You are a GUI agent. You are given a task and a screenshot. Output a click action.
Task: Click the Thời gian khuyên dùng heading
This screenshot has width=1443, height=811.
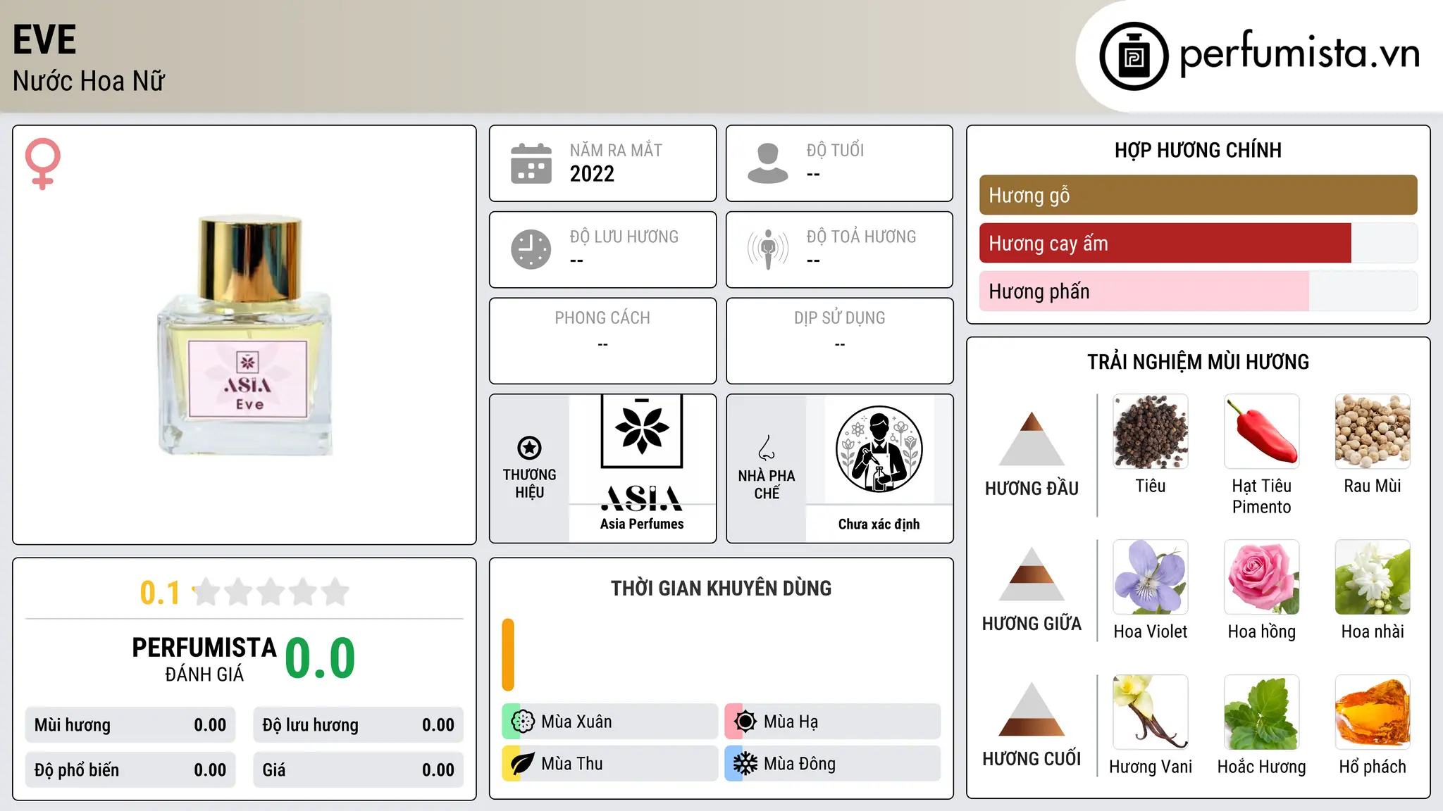click(721, 588)
